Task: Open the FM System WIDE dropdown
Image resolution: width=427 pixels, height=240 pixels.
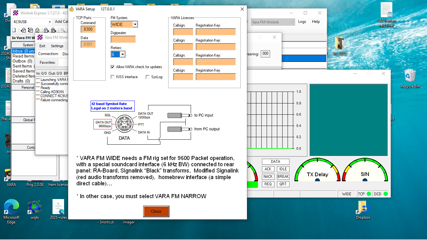Action: click(135, 24)
